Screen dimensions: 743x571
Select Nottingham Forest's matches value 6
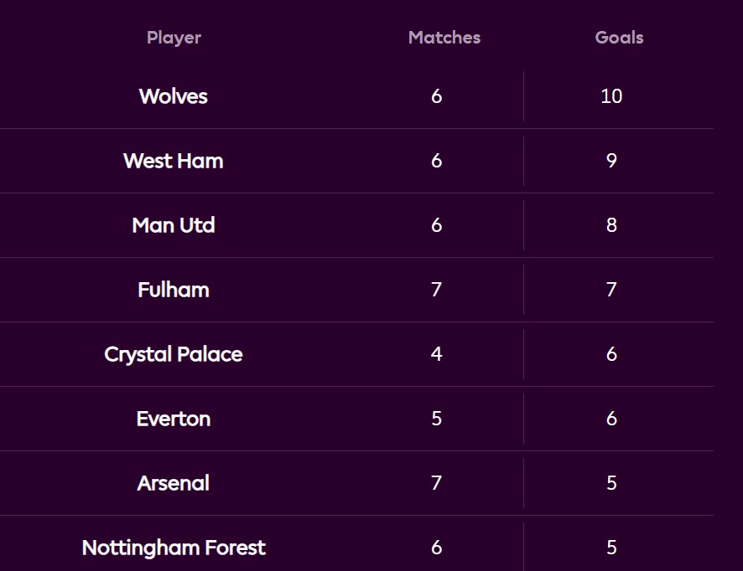436,548
